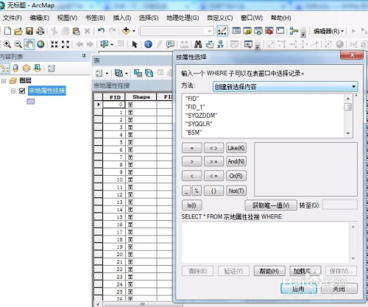
Task: Open the 方法 dropdown 创建新选择内容
Action: click(286, 87)
